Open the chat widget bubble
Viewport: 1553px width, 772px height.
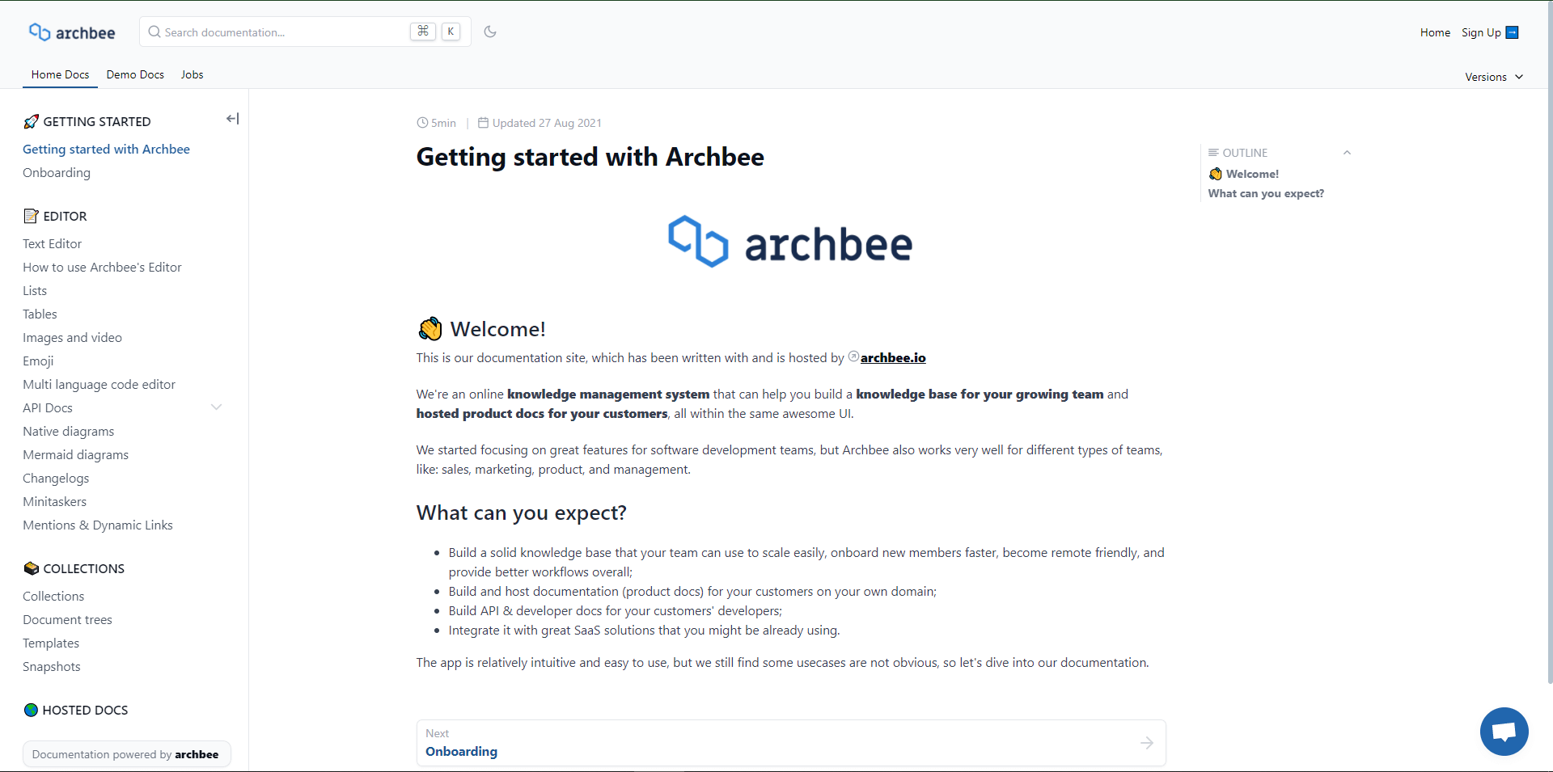1504,731
